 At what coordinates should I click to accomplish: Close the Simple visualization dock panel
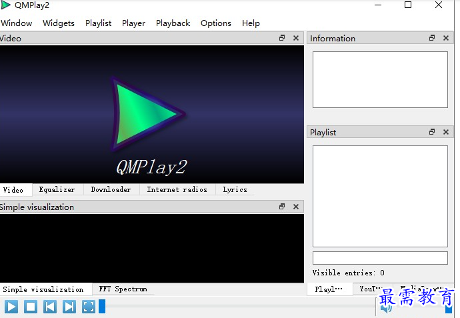296,207
